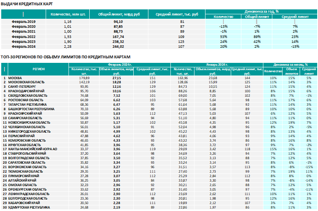Screen dimensions: 318x211
Task: Click the КРАСНОДАРСКИЙ КРАЙ row label
Action: [x=26, y=91]
